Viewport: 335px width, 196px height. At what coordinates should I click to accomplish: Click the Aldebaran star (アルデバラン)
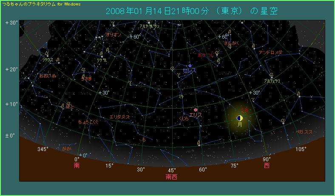click(x=148, y=22)
